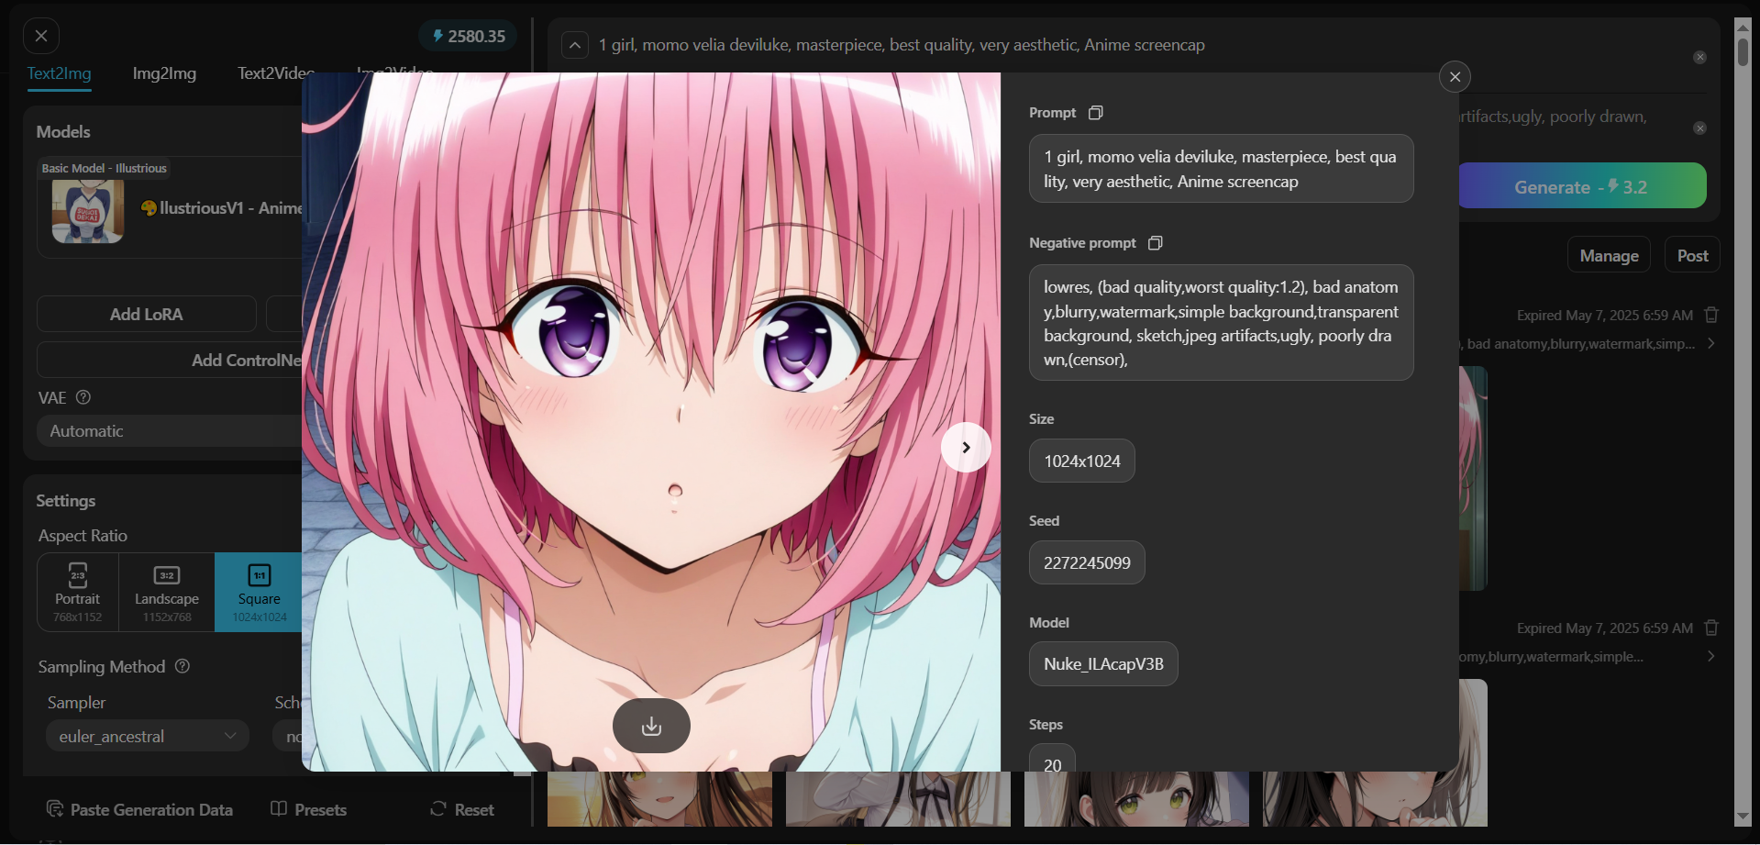The width and height of the screenshot is (1760, 845).
Task: Select Square 1024x1024 aspect ratio
Action: [x=259, y=592]
